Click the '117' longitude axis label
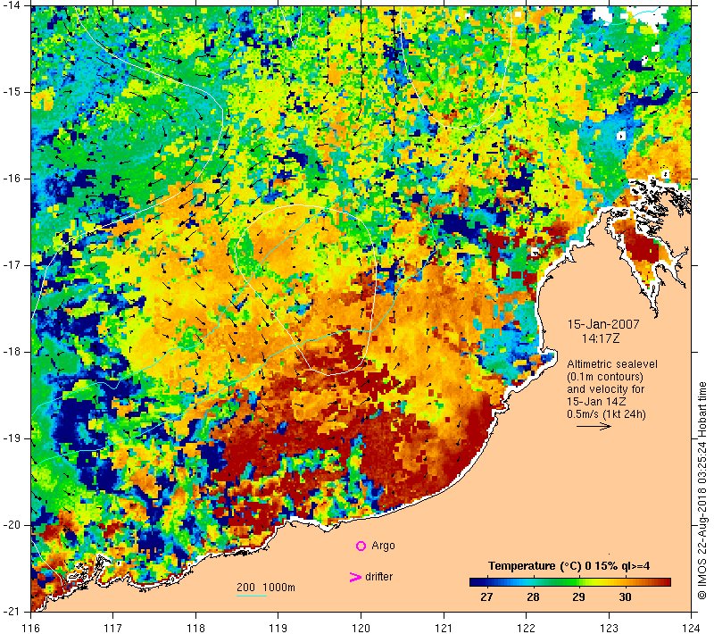The image size is (714, 634). click(113, 628)
